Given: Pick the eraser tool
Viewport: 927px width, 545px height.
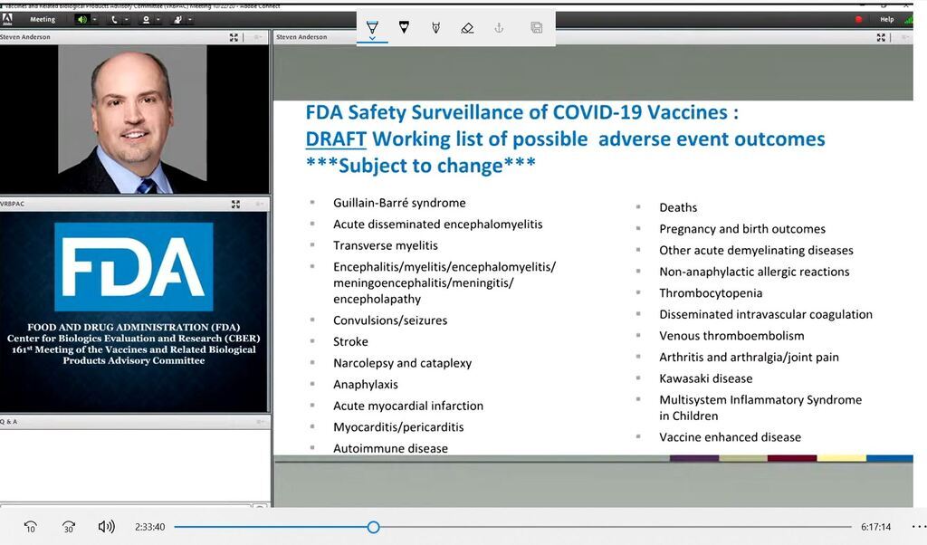Looking at the screenshot, I should pyautogui.click(x=467, y=28).
